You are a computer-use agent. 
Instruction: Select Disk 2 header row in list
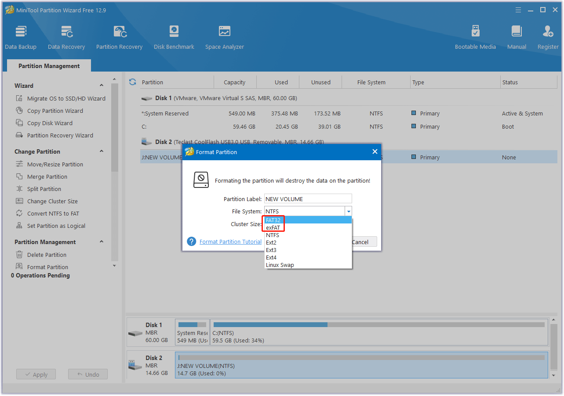pos(349,142)
